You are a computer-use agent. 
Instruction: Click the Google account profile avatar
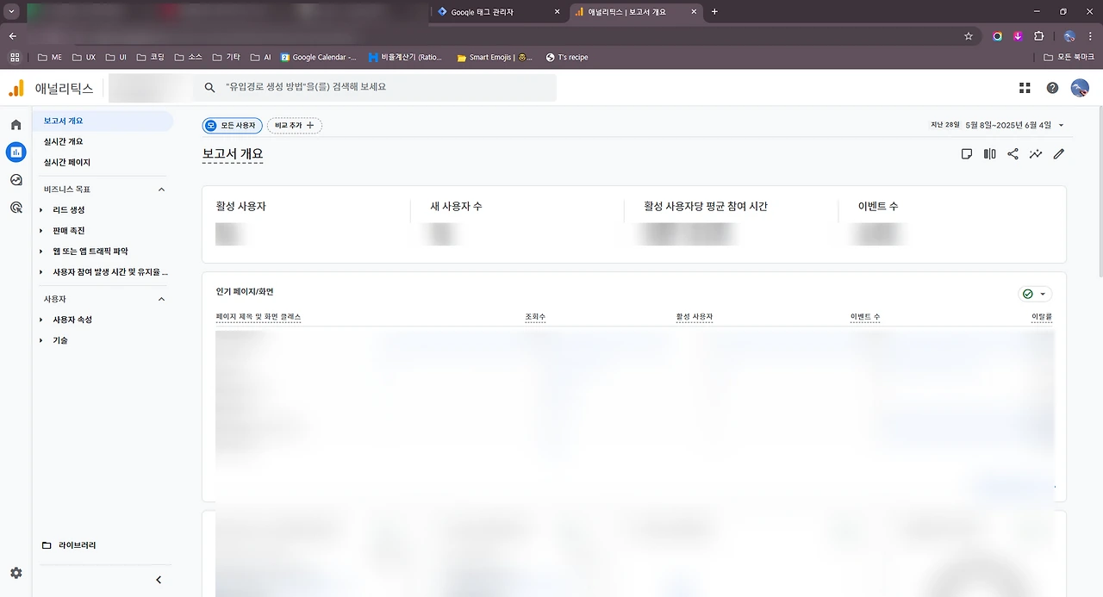pyautogui.click(x=1080, y=87)
